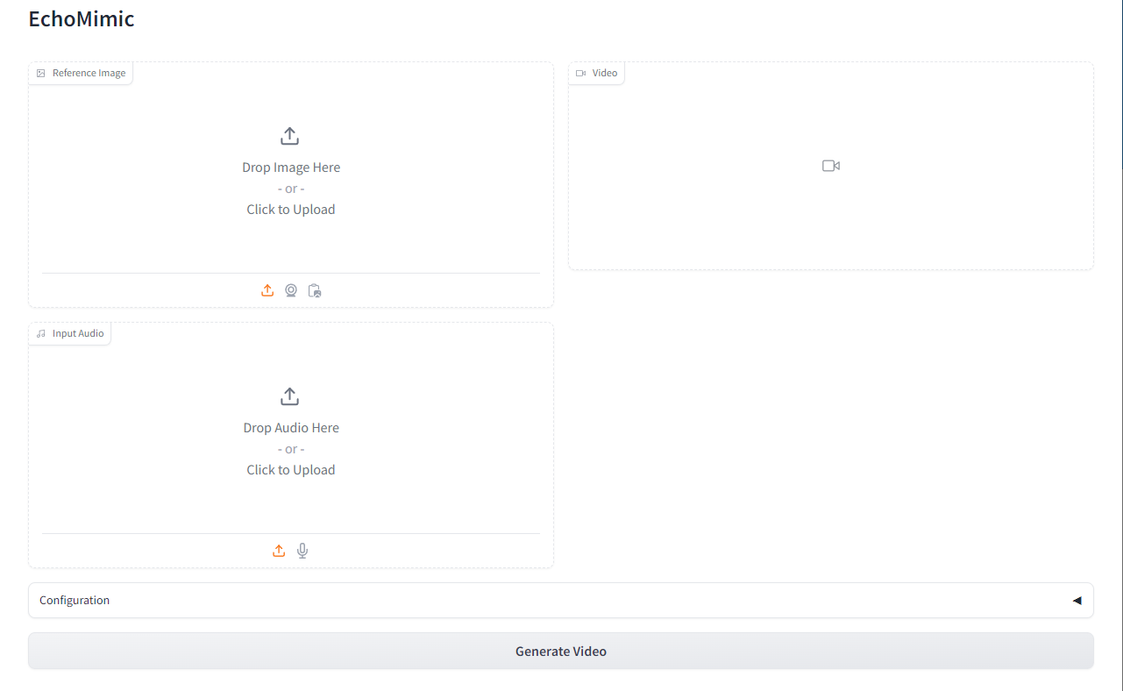Click the Video label tag

coord(596,74)
